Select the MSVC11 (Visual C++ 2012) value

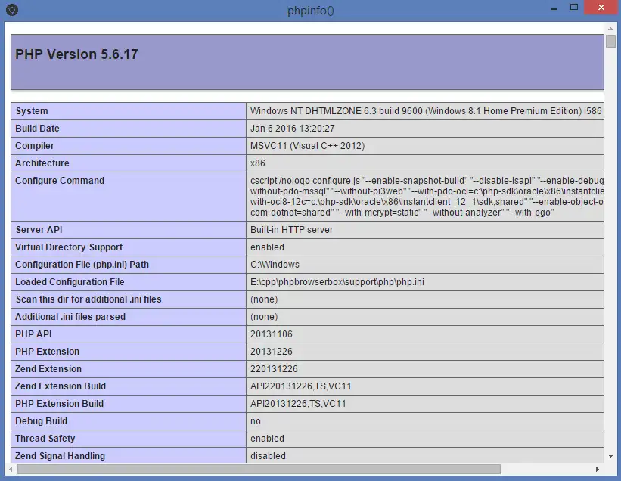[x=307, y=146]
